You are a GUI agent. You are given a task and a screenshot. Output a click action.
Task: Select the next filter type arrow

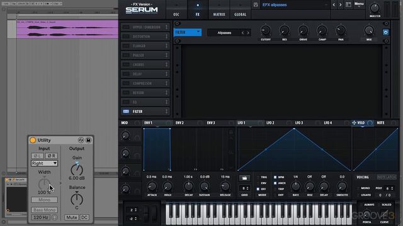pyautogui.click(x=248, y=33)
